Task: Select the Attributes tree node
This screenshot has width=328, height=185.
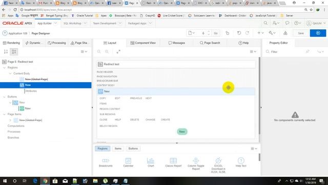Action: (31, 91)
